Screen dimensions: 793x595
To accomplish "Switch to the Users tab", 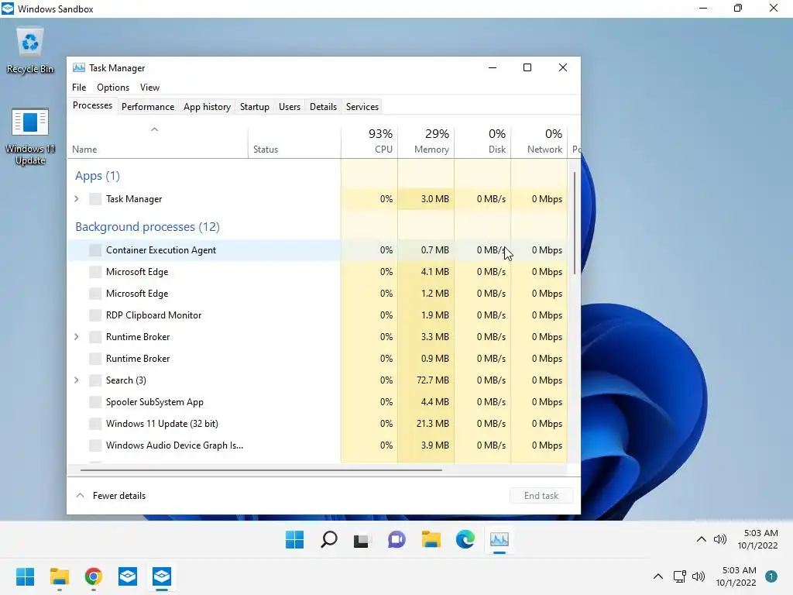I will pos(290,107).
